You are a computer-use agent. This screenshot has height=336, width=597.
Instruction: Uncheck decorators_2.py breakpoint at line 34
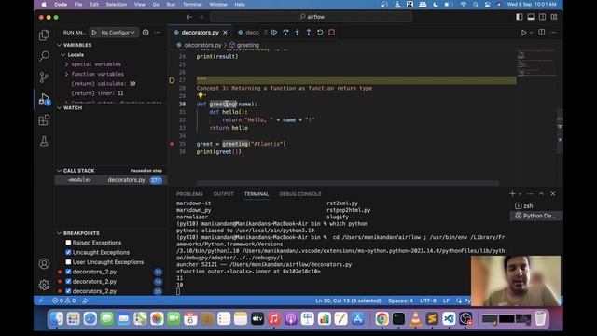click(x=68, y=282)
